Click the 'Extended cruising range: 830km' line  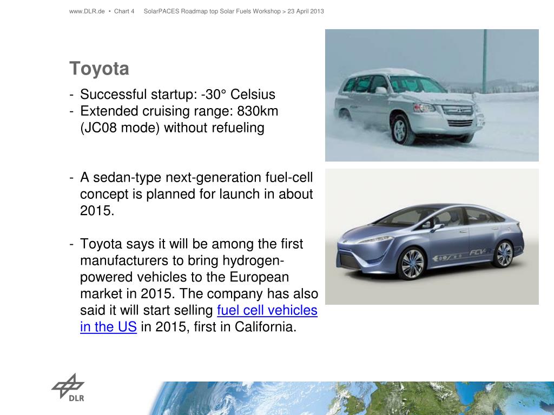pyautogui.click(x=179, y=111)
